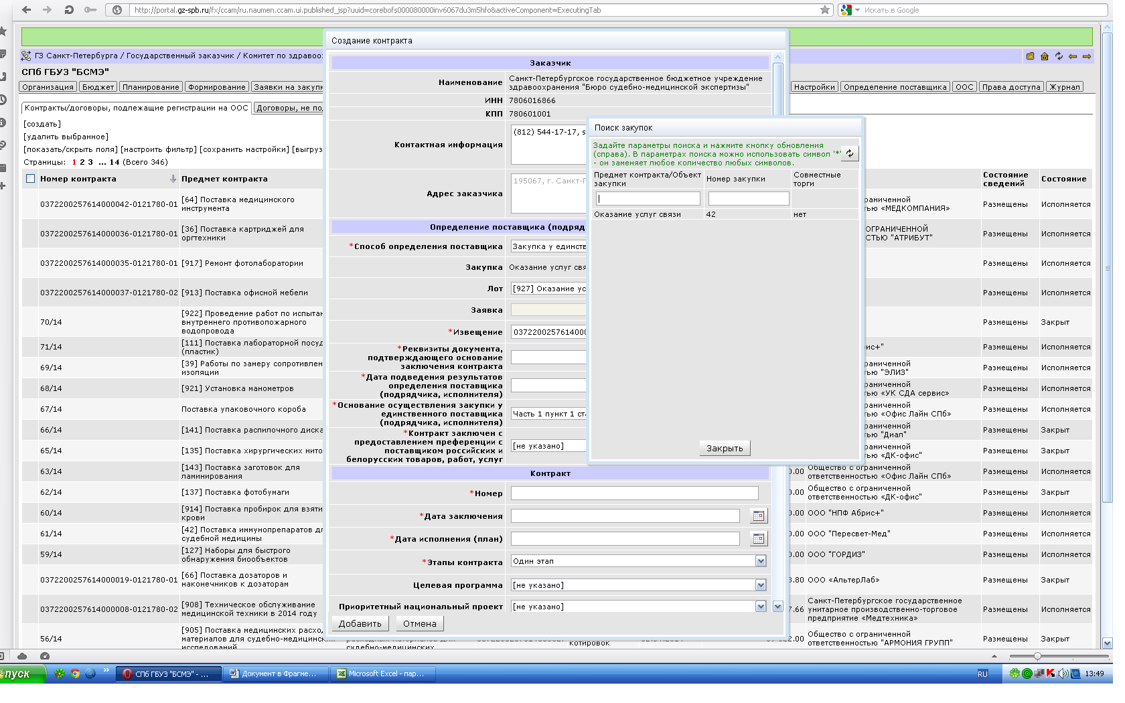Open Opera sidebar bookmarks star icon
1125x703 pixels.
[x=3, y=31]
